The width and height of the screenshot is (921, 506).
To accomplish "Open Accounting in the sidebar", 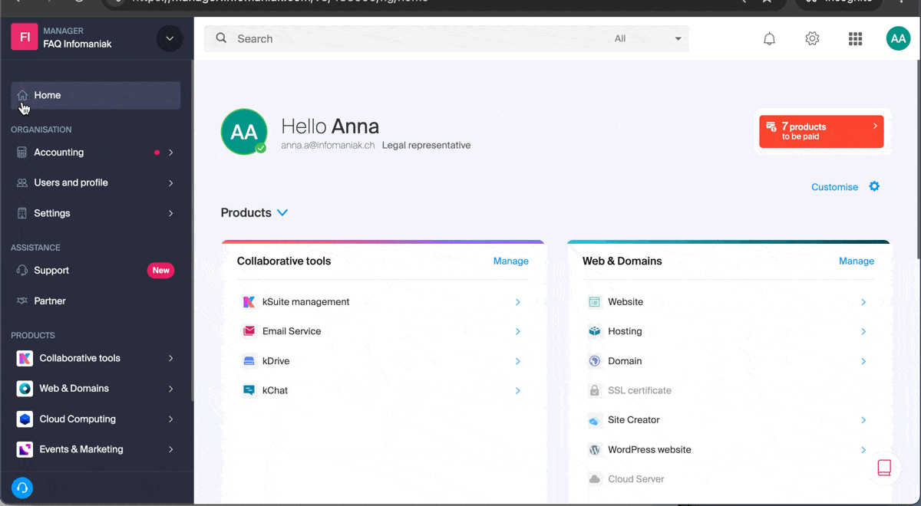I will click(x=96, y=153).
